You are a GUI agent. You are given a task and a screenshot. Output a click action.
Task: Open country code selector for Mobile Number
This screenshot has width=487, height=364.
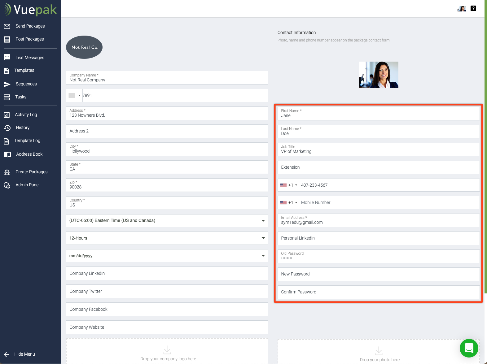(288, 203)
